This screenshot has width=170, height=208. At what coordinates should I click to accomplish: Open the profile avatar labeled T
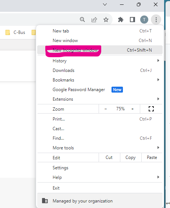click(144, 20)
